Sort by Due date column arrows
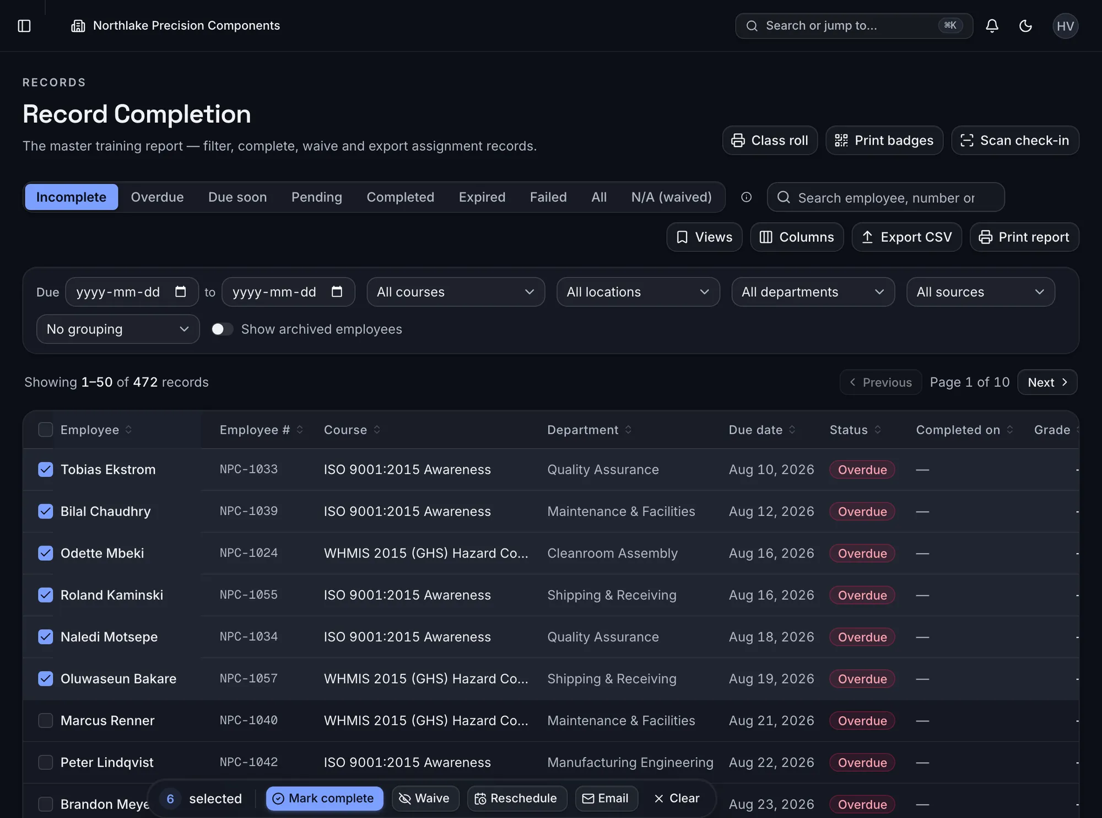This screenshot has width=1102, height=818. (x=792, y=430)
